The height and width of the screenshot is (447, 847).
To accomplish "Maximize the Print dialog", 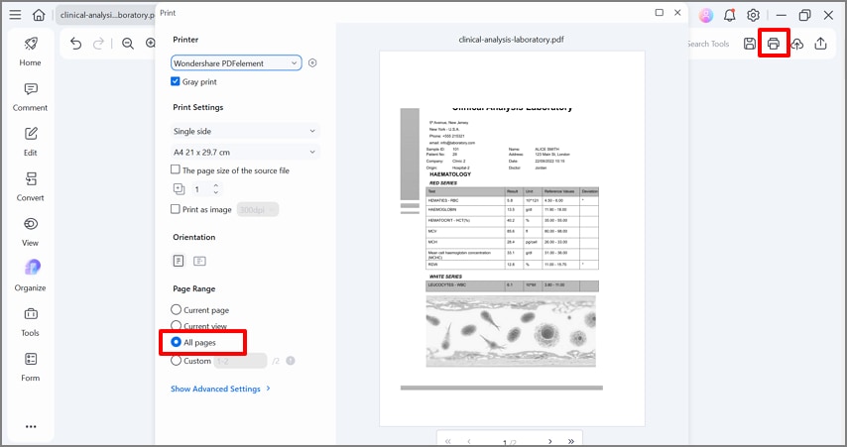I will [659, 13].
